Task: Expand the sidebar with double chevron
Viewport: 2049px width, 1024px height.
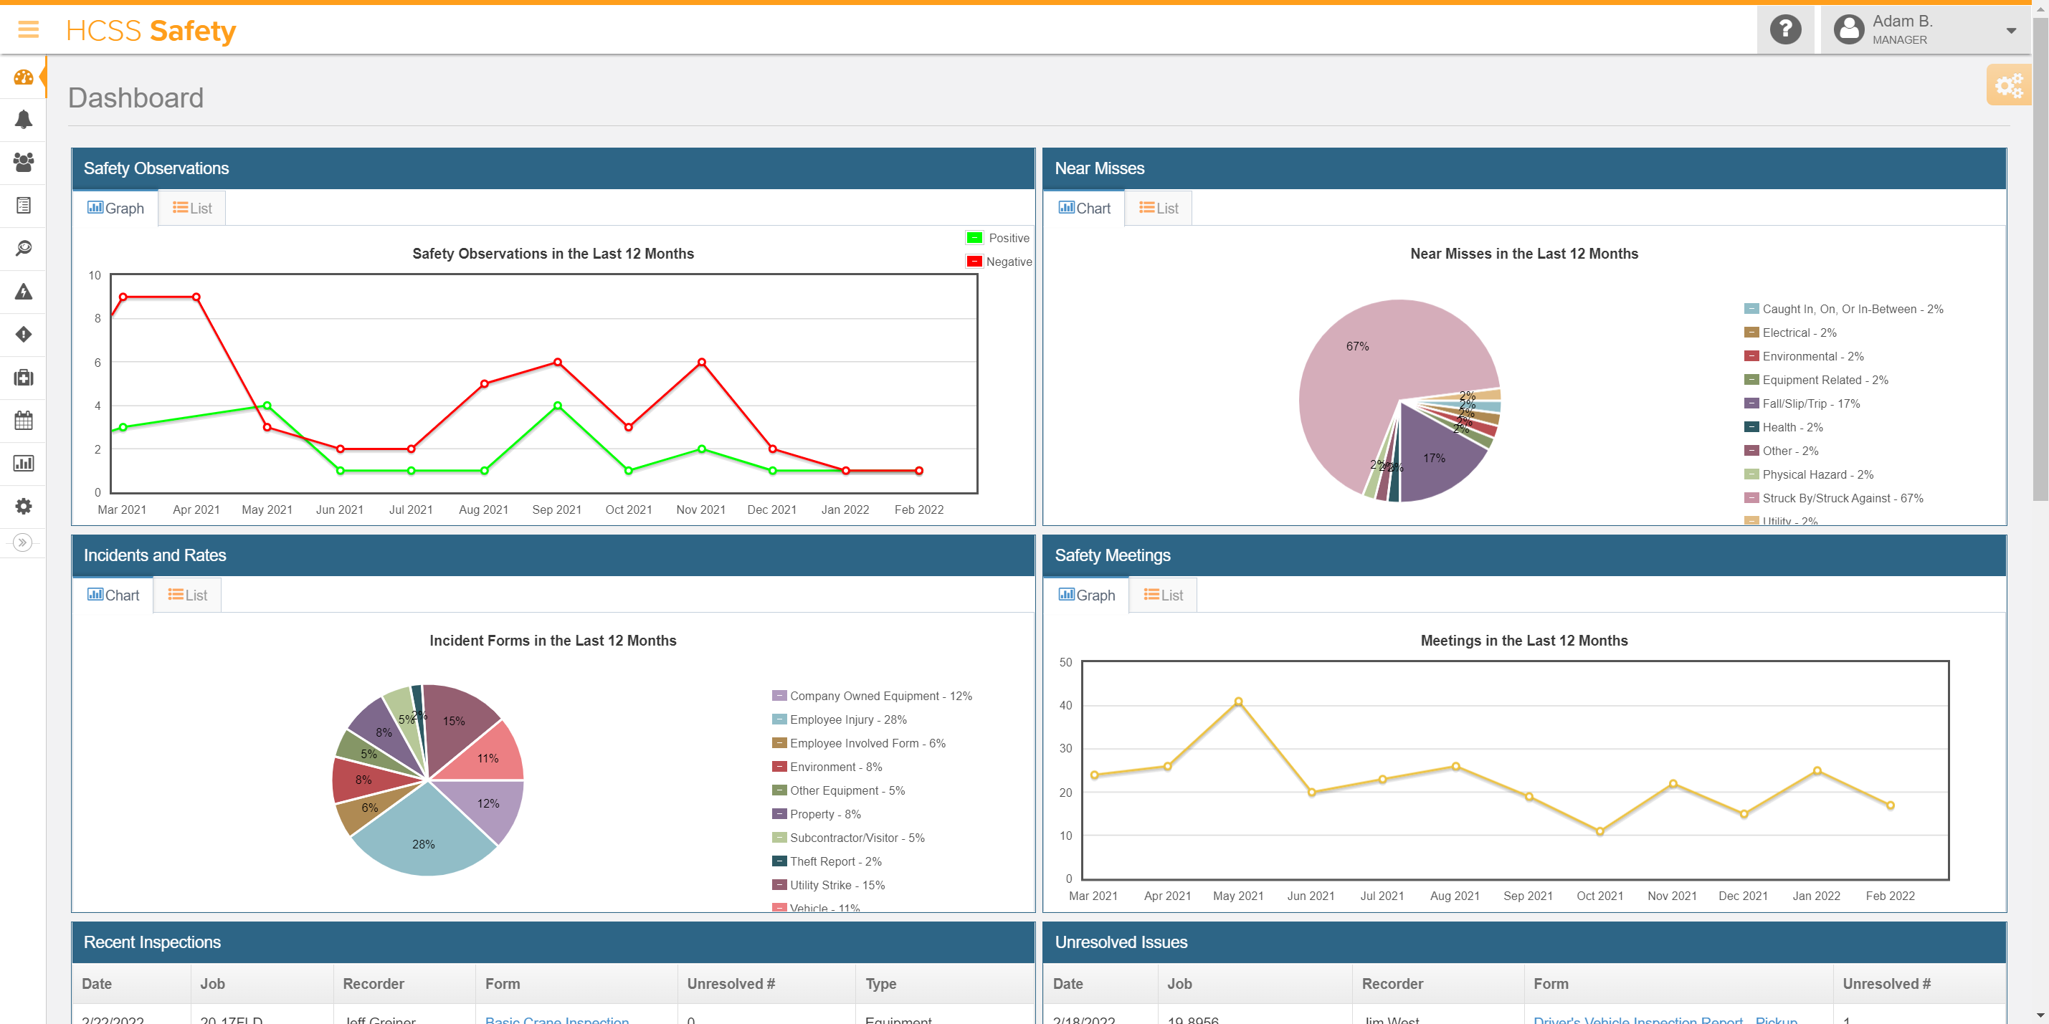Action: pyautogui.click(x=22, y=543)
